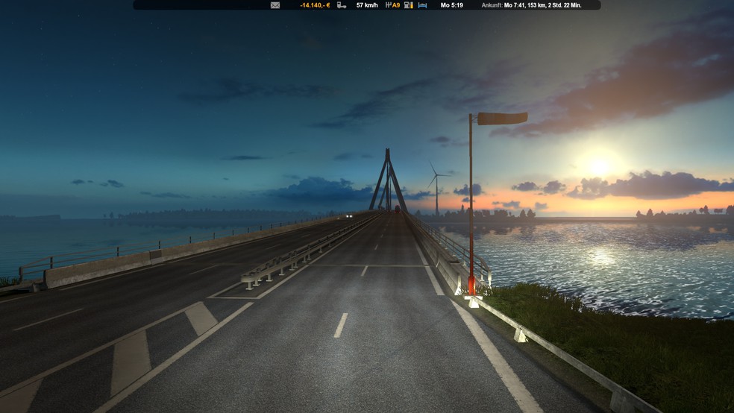Click the speed readout 57 km/h
The width and height of the screenshot is (734, 413).
[x=367, y=5]
